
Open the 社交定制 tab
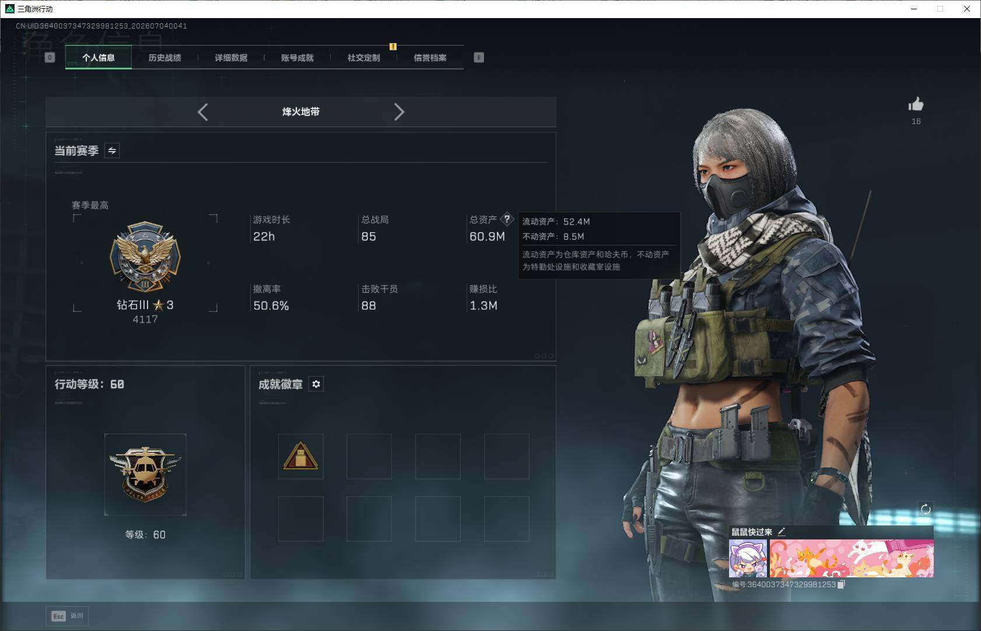363,58
